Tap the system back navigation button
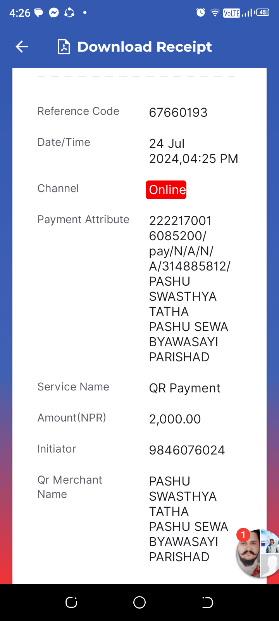This screenshot has height=621, width=279. pos(207,602)
